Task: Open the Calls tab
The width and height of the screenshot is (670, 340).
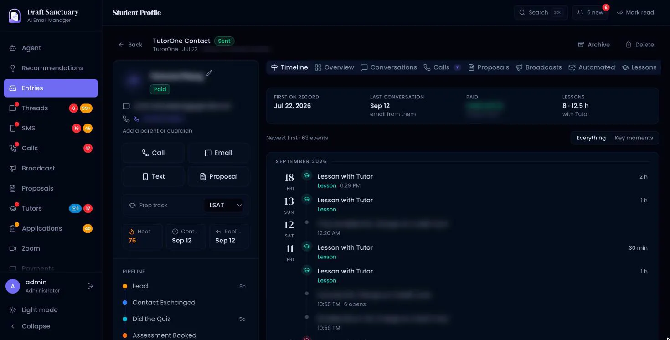Action: [442, 67]
